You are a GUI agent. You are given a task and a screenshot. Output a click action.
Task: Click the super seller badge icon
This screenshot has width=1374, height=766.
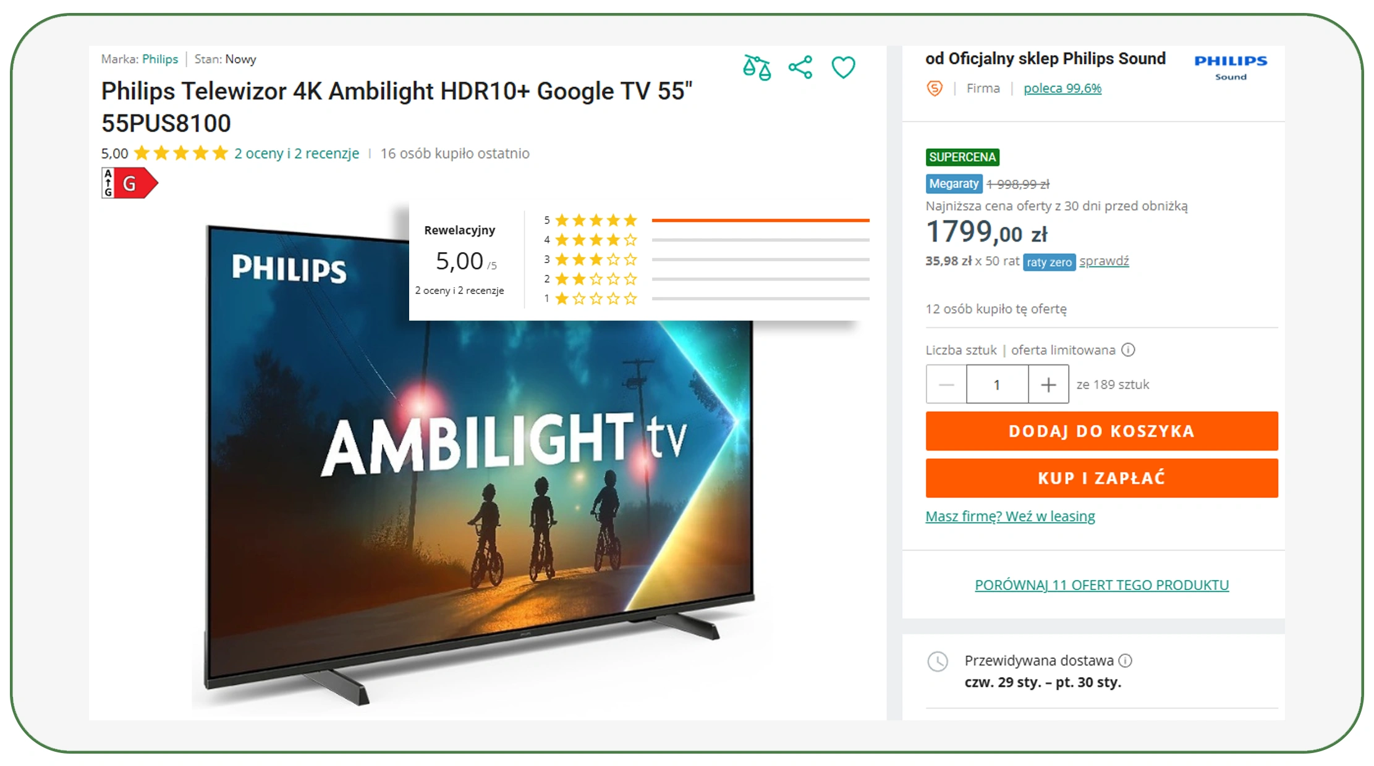pyautogui.click(x=935, y=88)
